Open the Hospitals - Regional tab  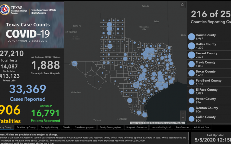coord(161,128)
